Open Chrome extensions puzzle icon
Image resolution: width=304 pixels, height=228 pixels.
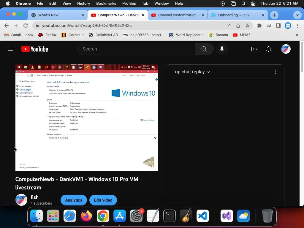(259, 26)
